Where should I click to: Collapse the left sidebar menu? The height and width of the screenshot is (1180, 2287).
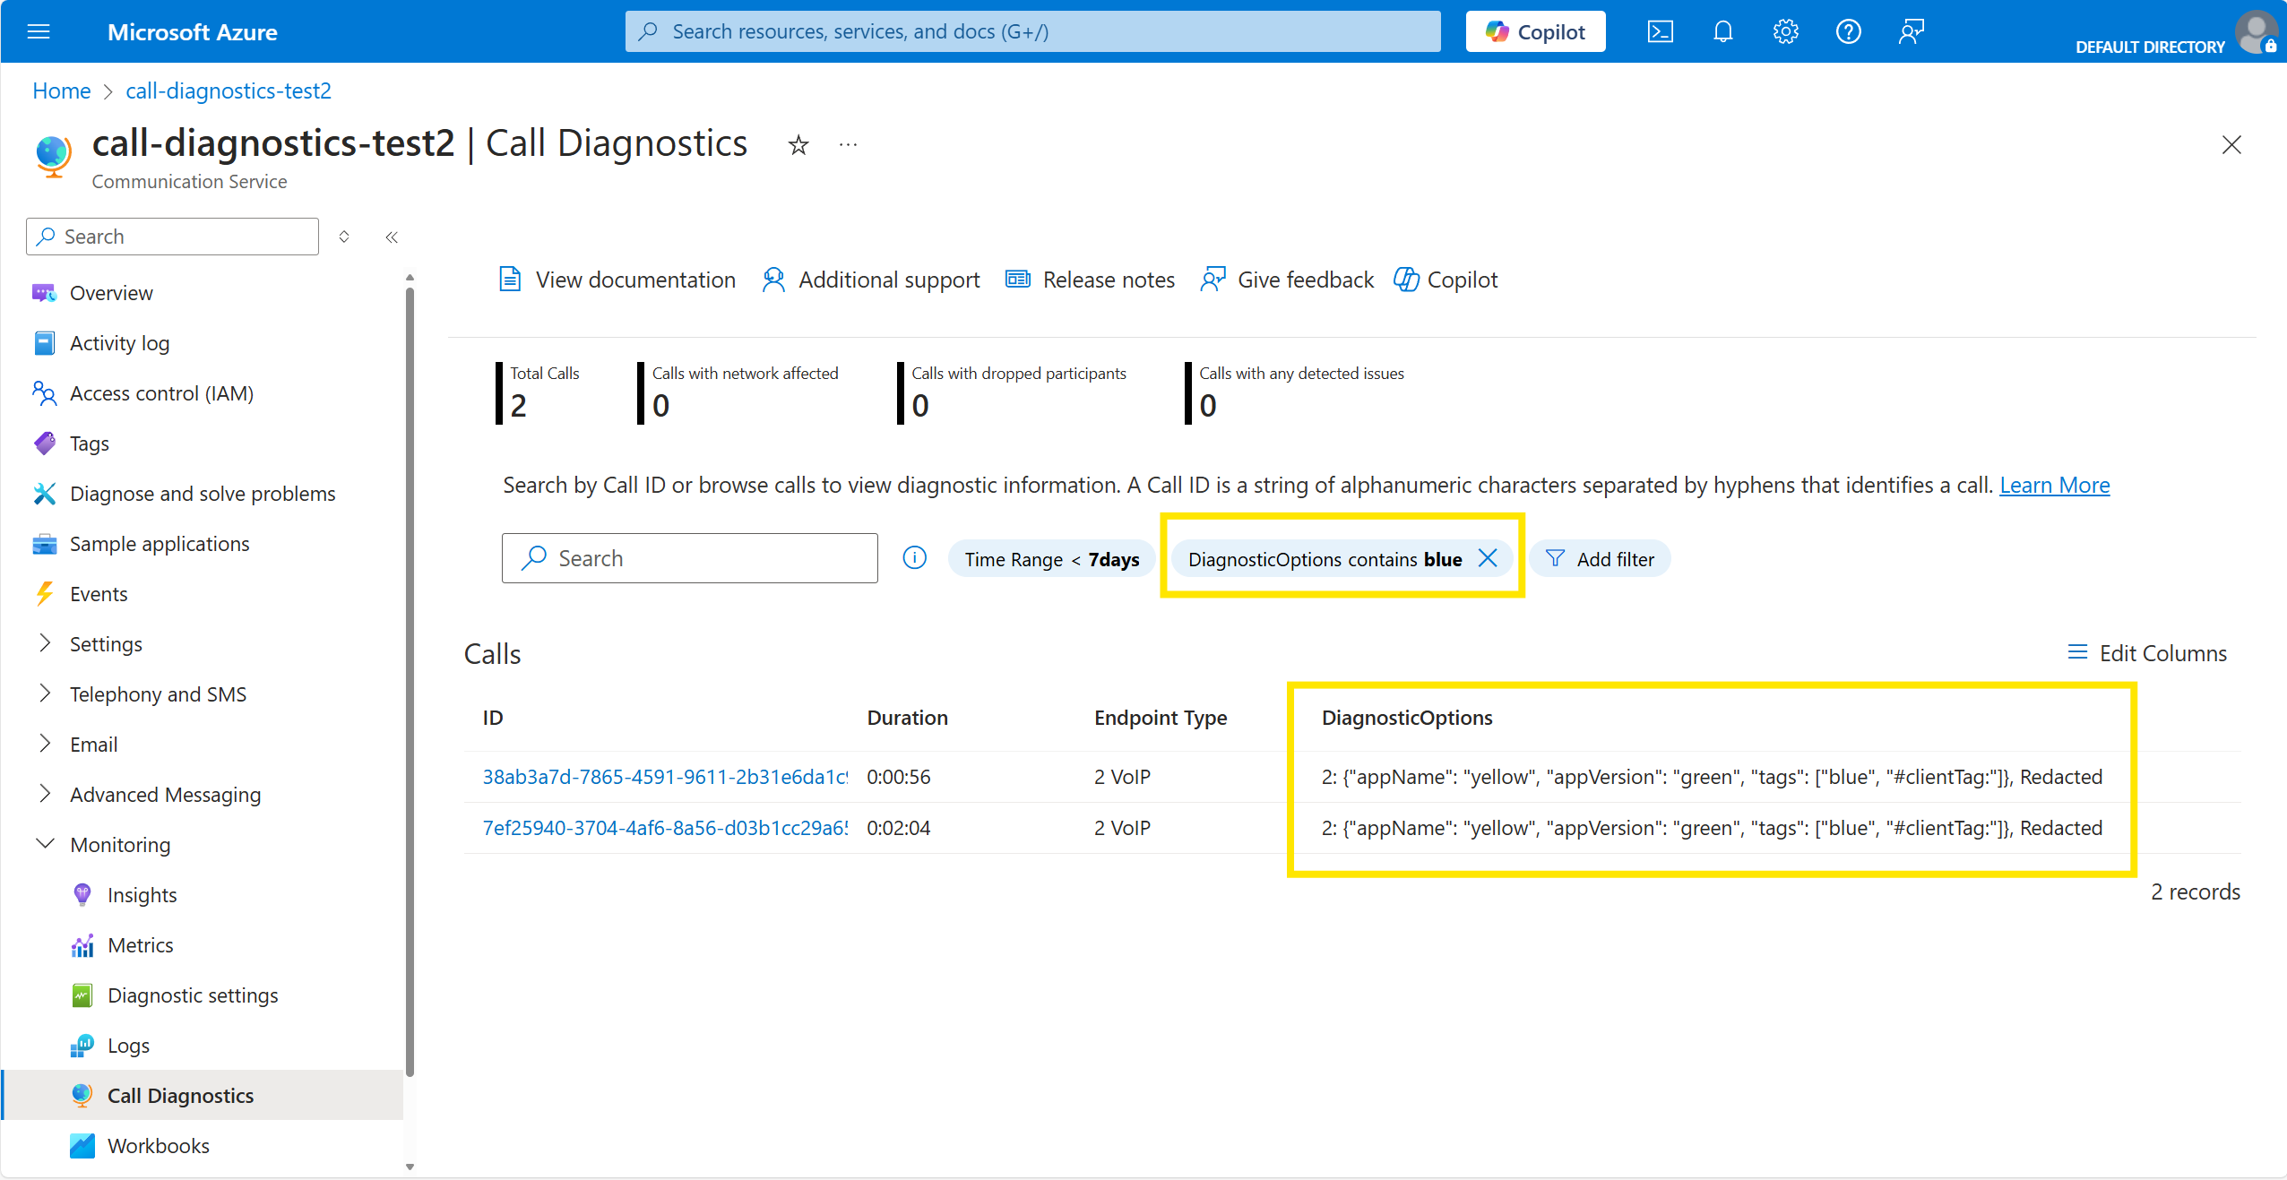tap(392, 237)
